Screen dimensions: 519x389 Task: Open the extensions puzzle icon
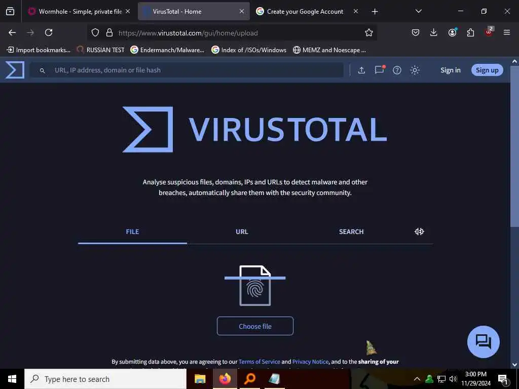pyautogui.click(x=470, y=32)
